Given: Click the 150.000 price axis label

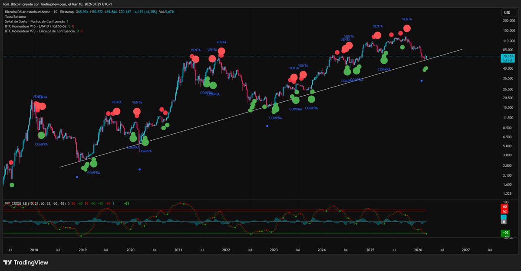Looking at the screenshot, I should coord(508,31).
